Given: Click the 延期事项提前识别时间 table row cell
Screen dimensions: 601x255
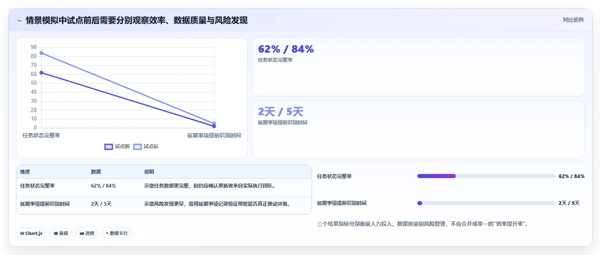Looking at the screenshot, I should pos(45,204).
